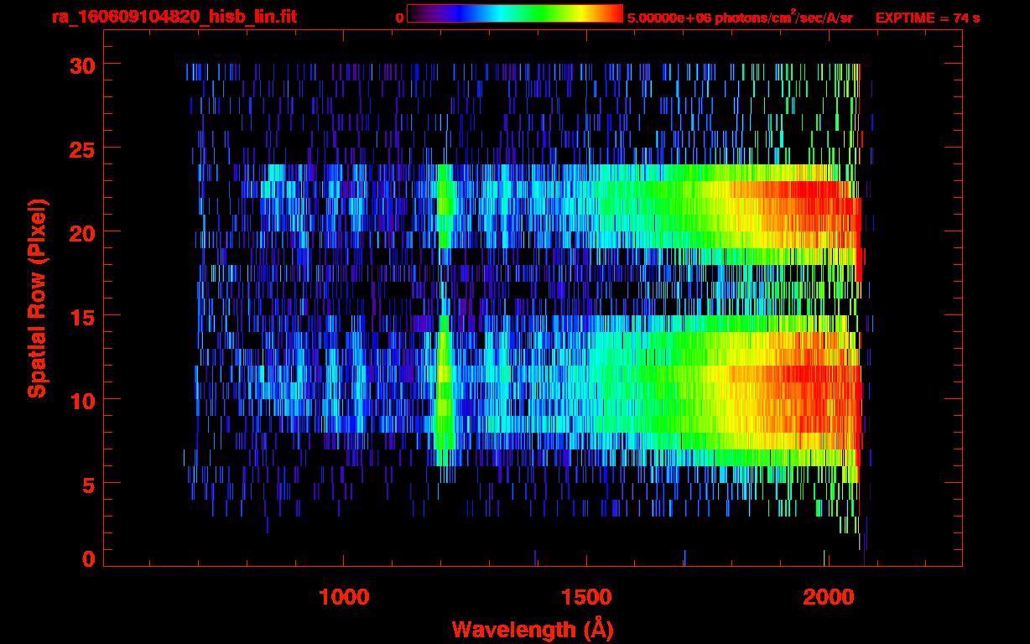Click the 1500 wavelength tick label
Image resolution: width=1030 pixels, height=644 pixels.
coord(585,597)
